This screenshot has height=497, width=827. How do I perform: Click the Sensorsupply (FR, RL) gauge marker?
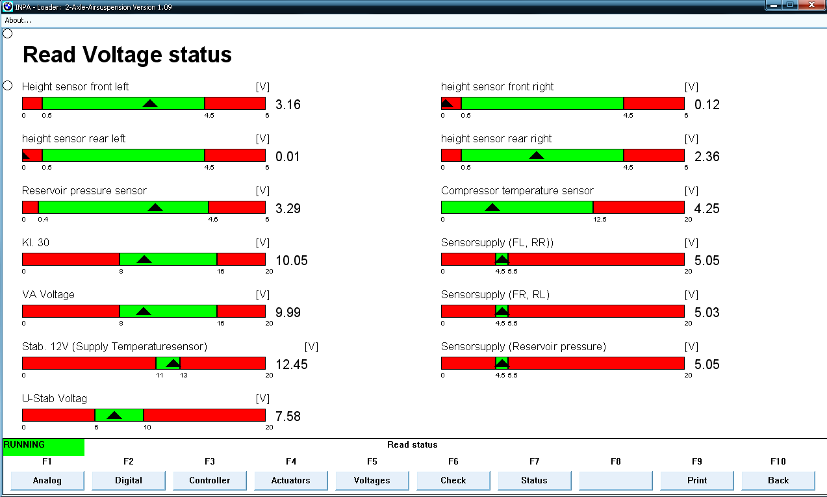click(x=502, y=311)
